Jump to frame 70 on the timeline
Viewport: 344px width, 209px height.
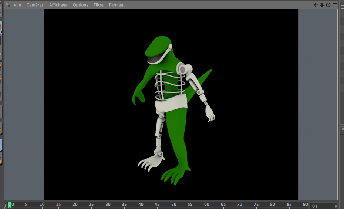point(239,205)
